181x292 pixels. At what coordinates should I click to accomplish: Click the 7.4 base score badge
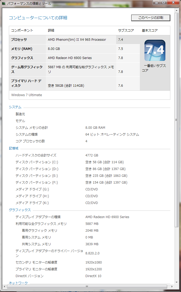[155, 50]
